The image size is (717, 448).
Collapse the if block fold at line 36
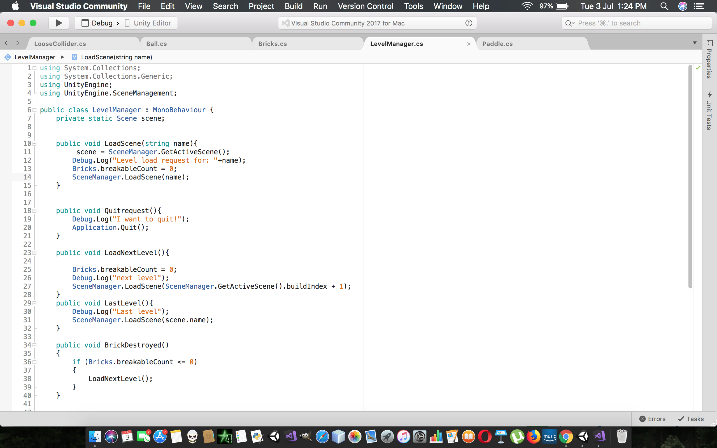[35, 362]
